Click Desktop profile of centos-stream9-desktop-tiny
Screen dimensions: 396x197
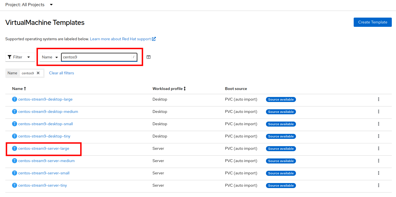click(160, 136)
